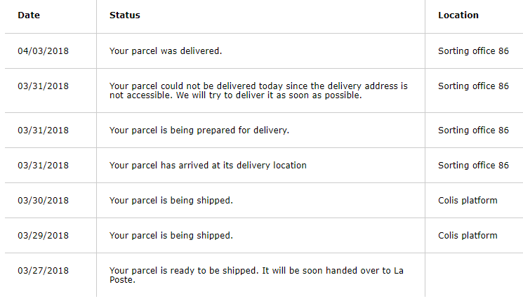Click the 03/30/2018 date cell
The height and width of the screenshot is (301, 523).
pos(43,201)
